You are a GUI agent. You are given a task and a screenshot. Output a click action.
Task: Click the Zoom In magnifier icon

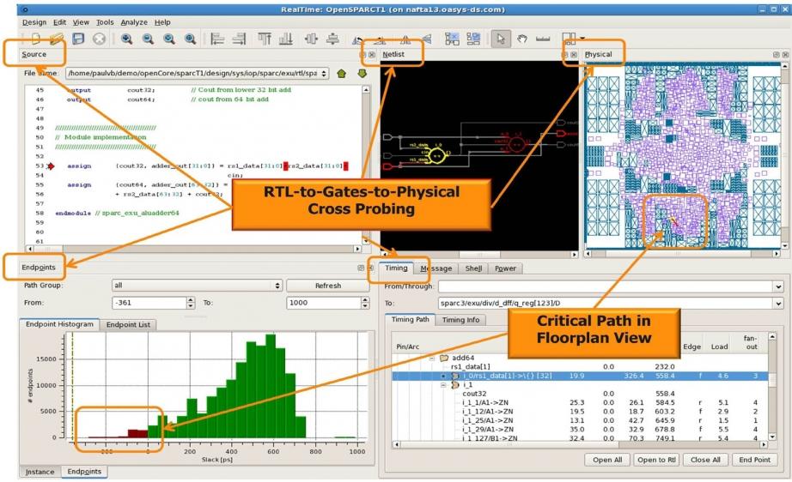[126, 39]
